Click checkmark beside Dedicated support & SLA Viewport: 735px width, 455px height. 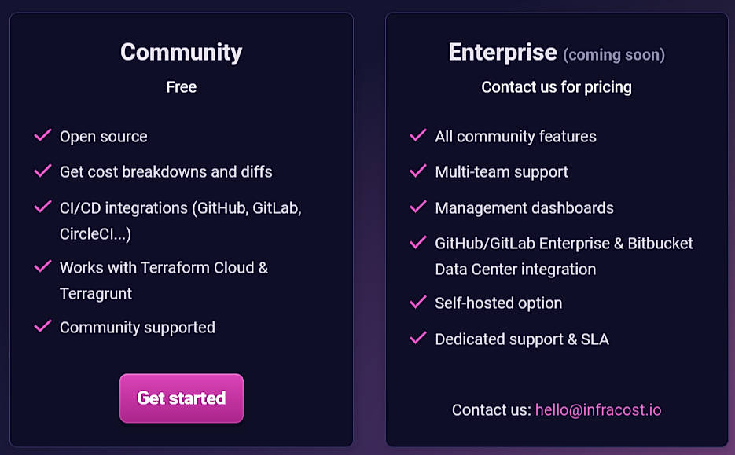click(x=418, y=339)
